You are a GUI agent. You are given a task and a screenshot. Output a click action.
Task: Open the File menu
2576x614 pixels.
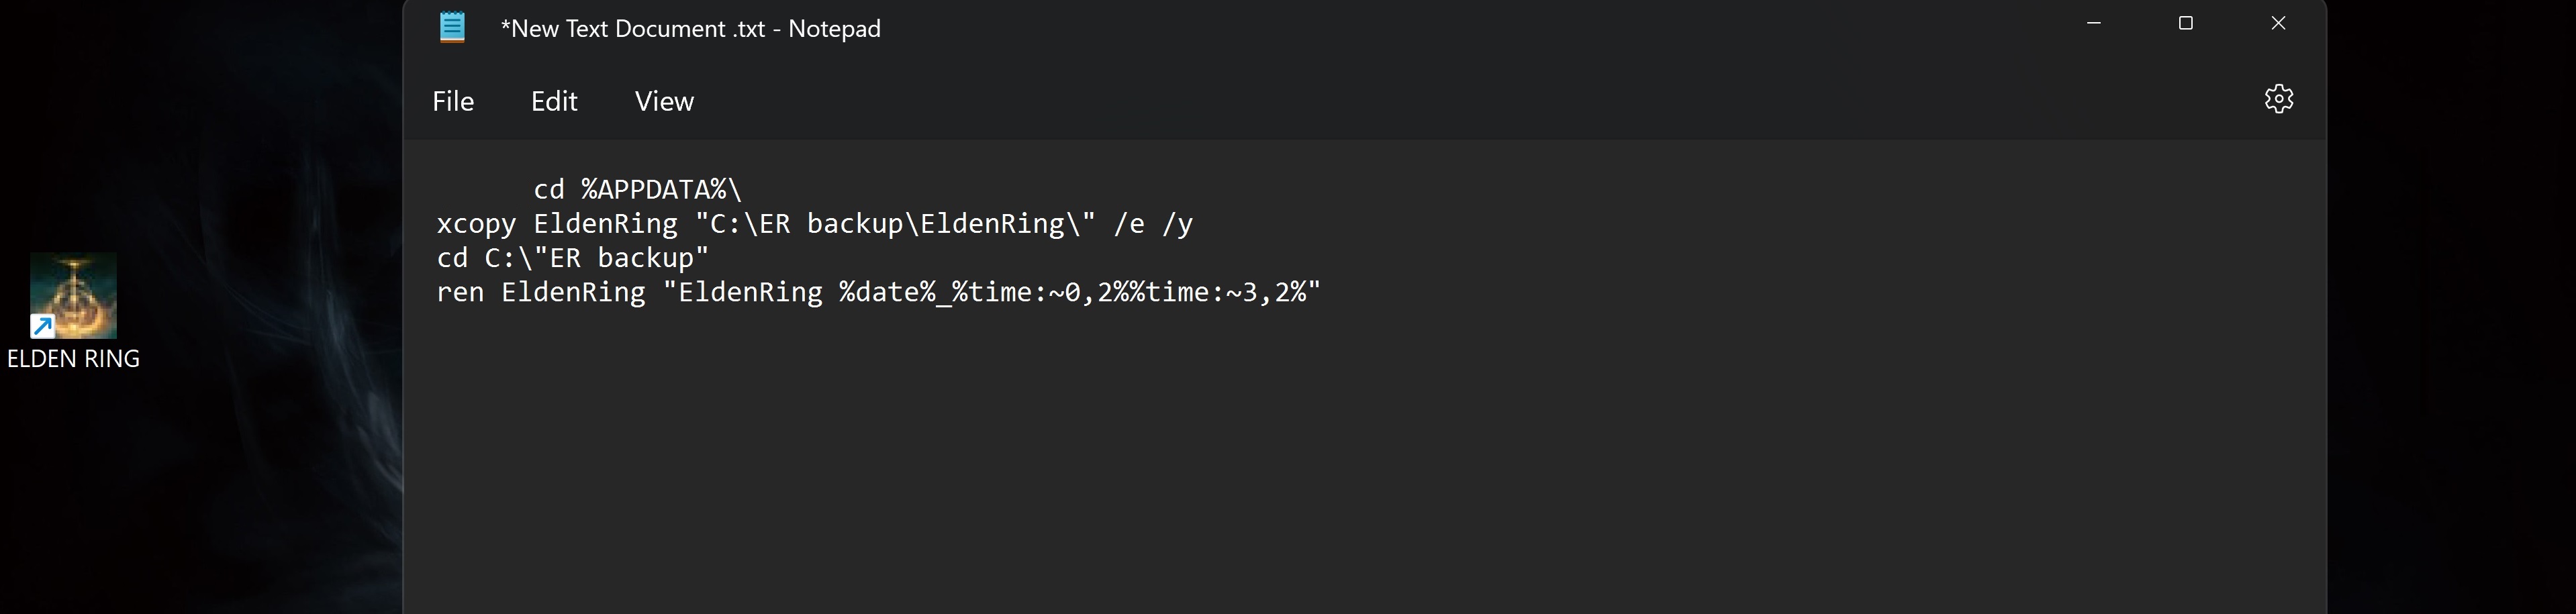(453, 101)
